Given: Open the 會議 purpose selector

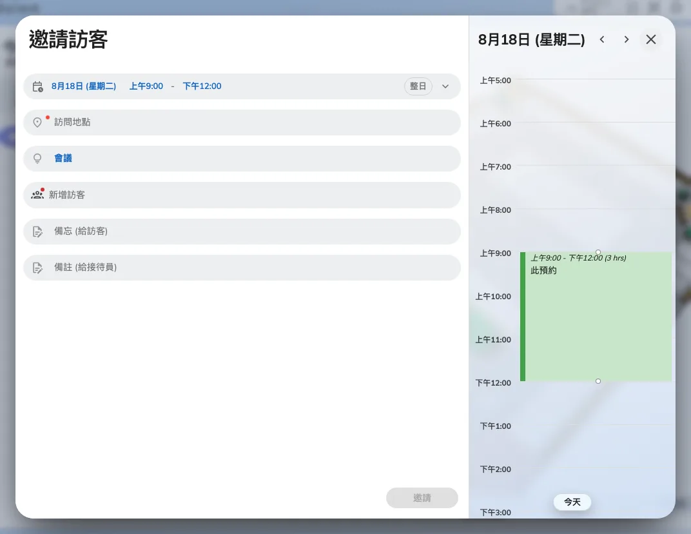Looking at the screenshot, I should [x=242, y=158].
